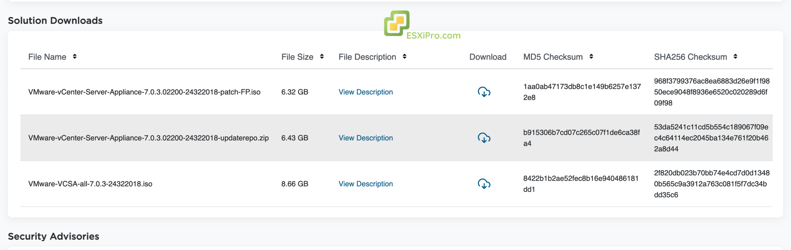This screenshot has height=250, width=791.
Task: Select MD5 checksum starting 1aa0ab47
Action: click(x=582, y=92)
